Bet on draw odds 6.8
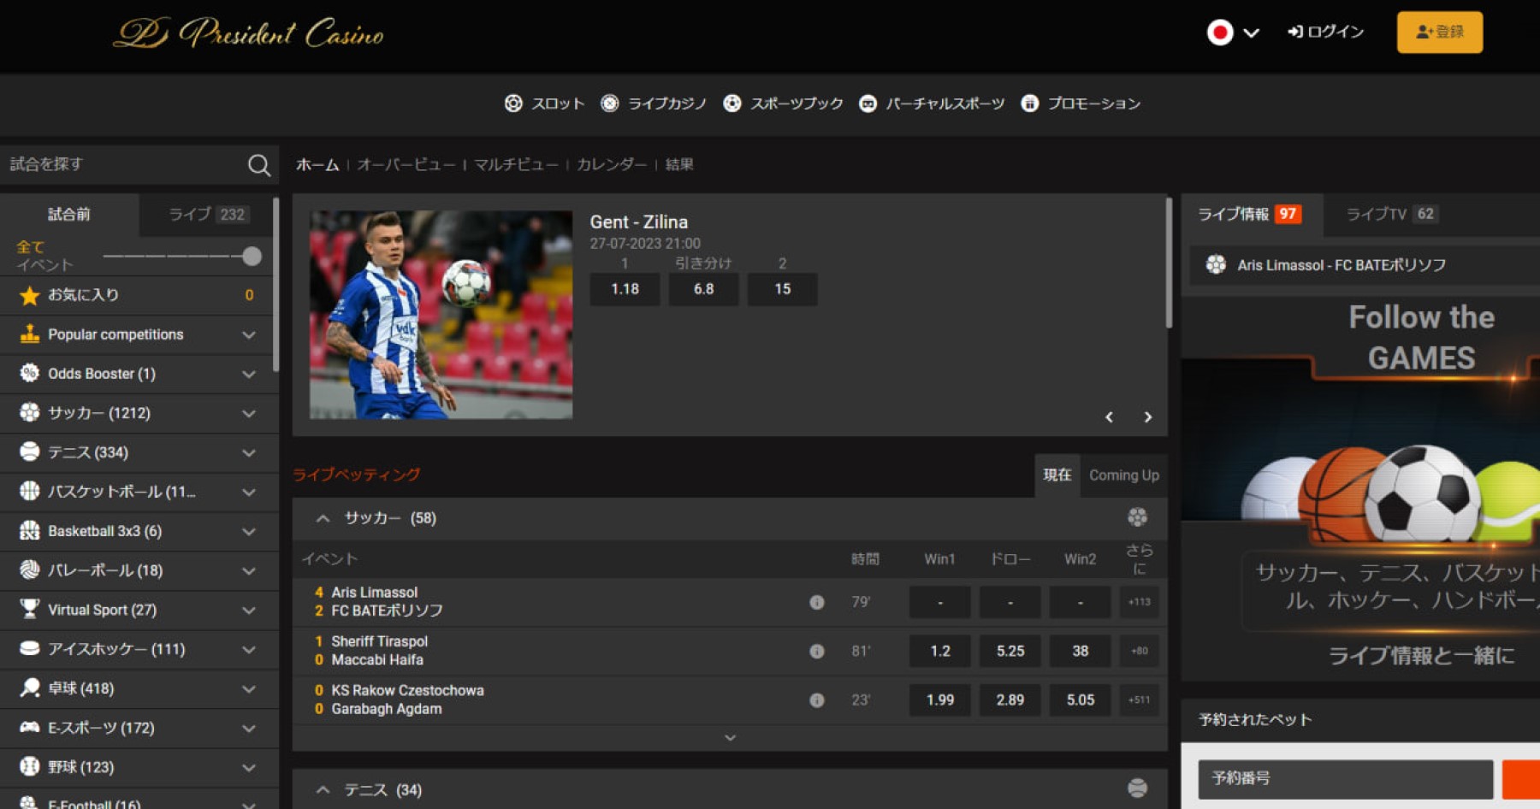1540x809 pixels. [703, 289]
